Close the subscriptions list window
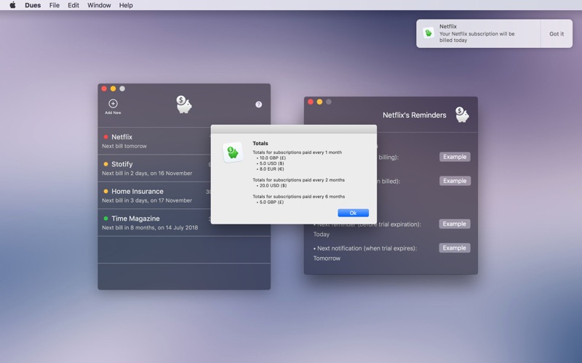Image resolution: width=582 pixels, height=363 pixels. click(x=104, y=89)
